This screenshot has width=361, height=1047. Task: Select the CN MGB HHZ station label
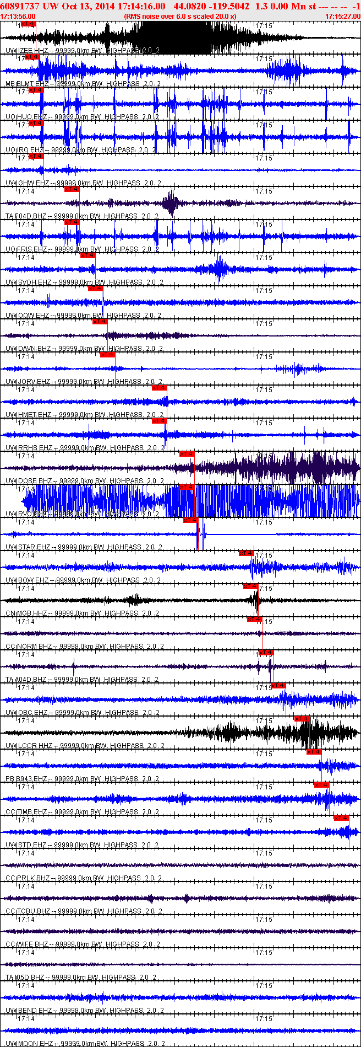(x=26, y=613)
